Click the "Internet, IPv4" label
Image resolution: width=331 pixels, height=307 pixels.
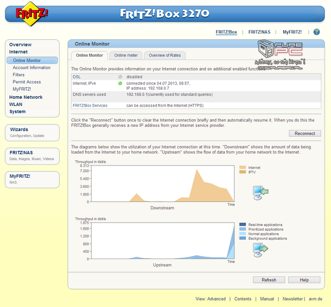point(84,83)
